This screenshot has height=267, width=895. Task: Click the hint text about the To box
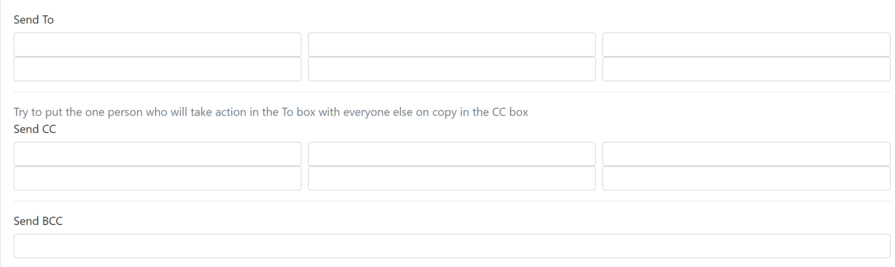pyautogui.click(x=271, y=112)
